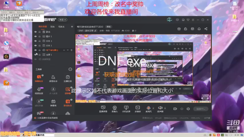Click the user avatar in the title bar
This screenshot has width=244, height=137.
pyautogui.click(x=169, y=20)
